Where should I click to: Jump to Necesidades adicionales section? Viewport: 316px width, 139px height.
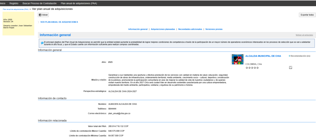(190, 29)
